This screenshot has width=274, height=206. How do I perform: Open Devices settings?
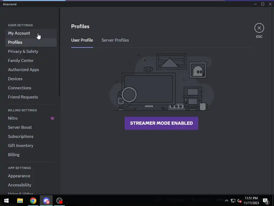[31, 79]
